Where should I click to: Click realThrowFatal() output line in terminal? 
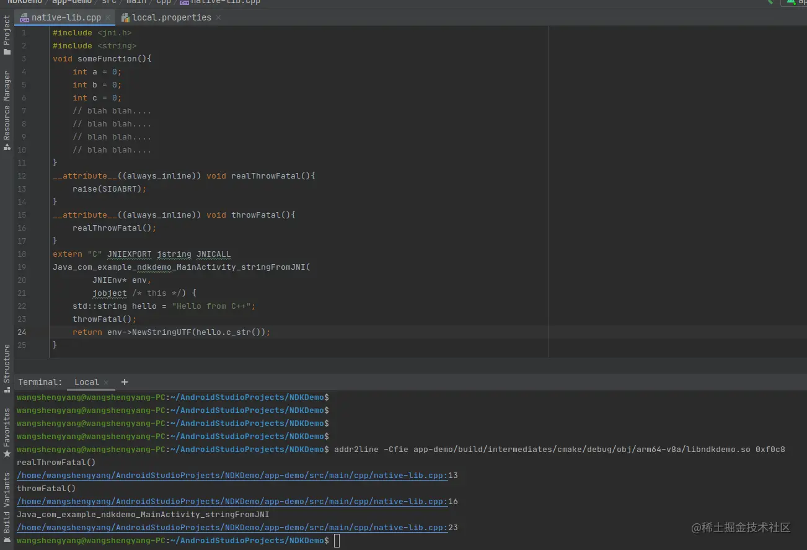(x=56, y=463)
